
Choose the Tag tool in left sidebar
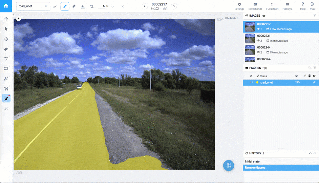pos(6,49)
